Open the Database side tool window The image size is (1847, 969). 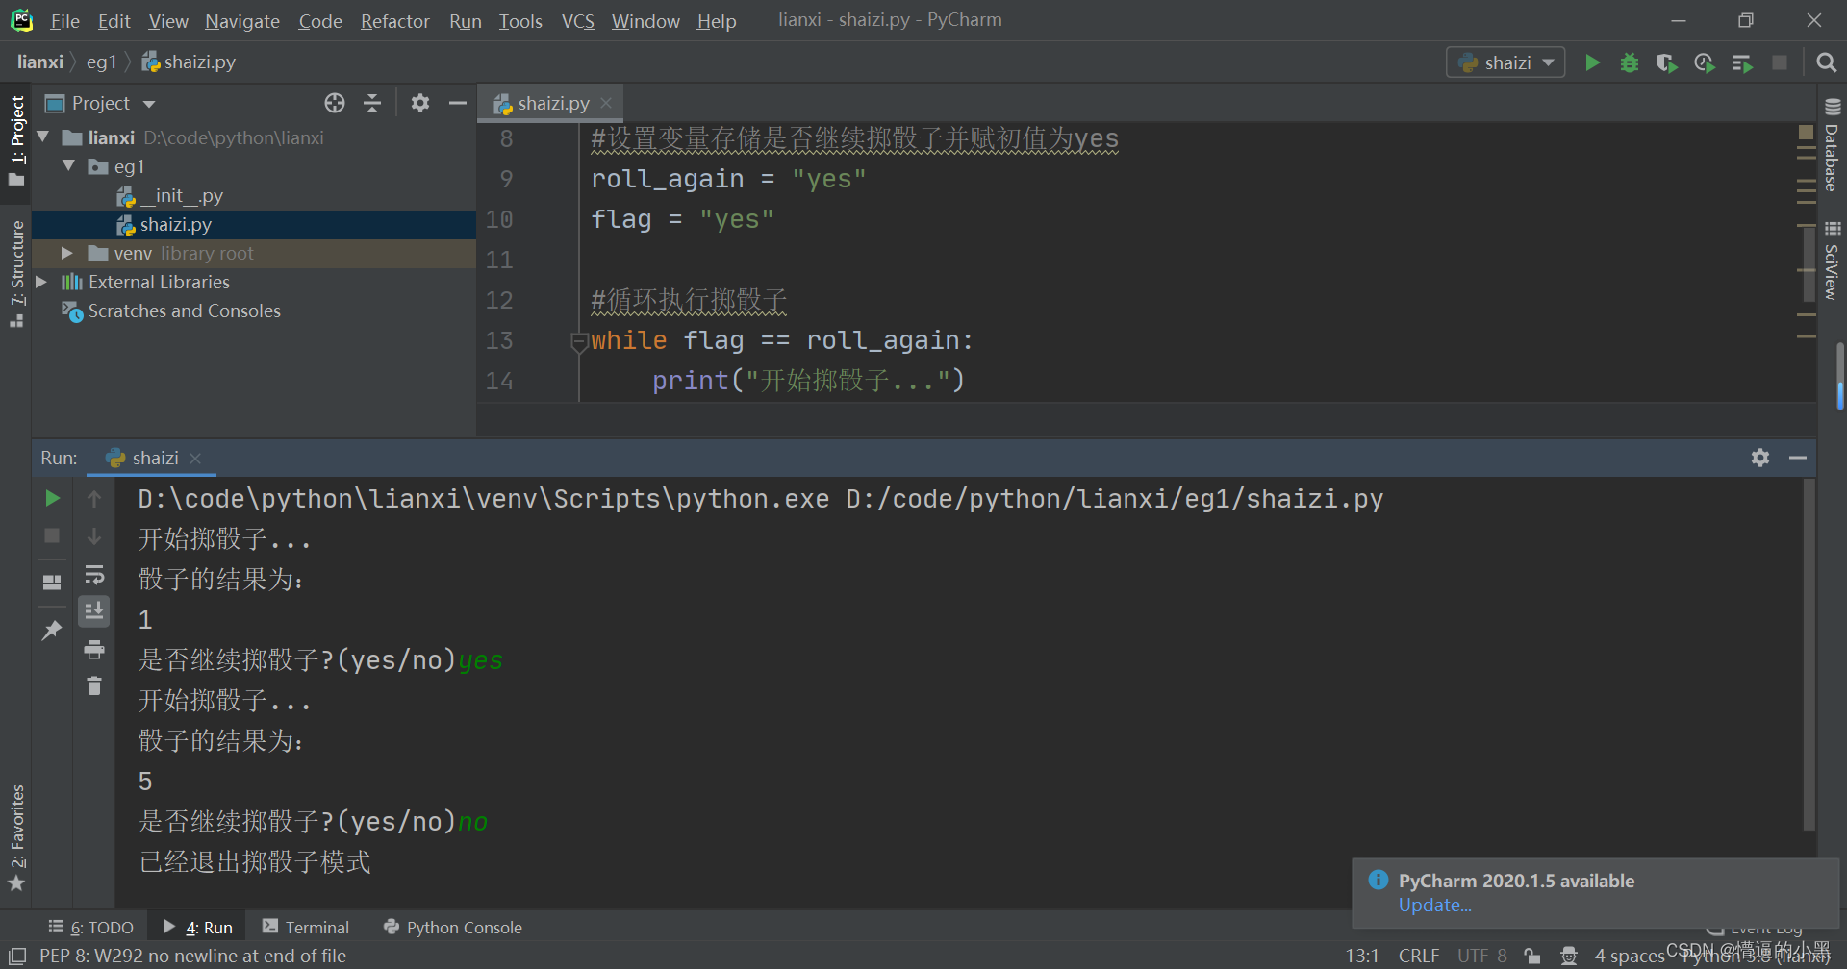pos(1832,144)
